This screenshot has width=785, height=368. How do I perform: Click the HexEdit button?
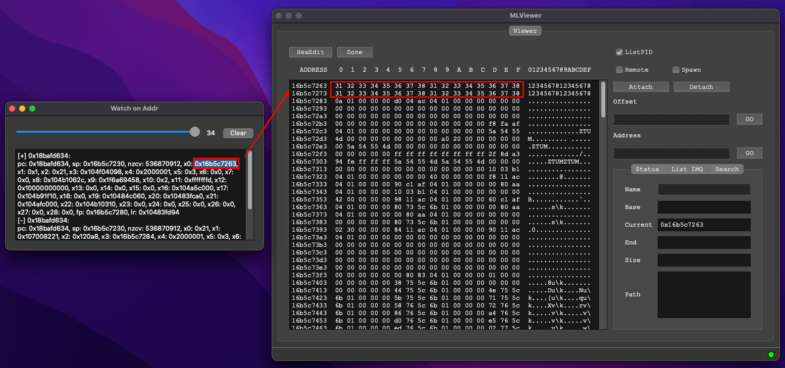click(x=310, y=52)
